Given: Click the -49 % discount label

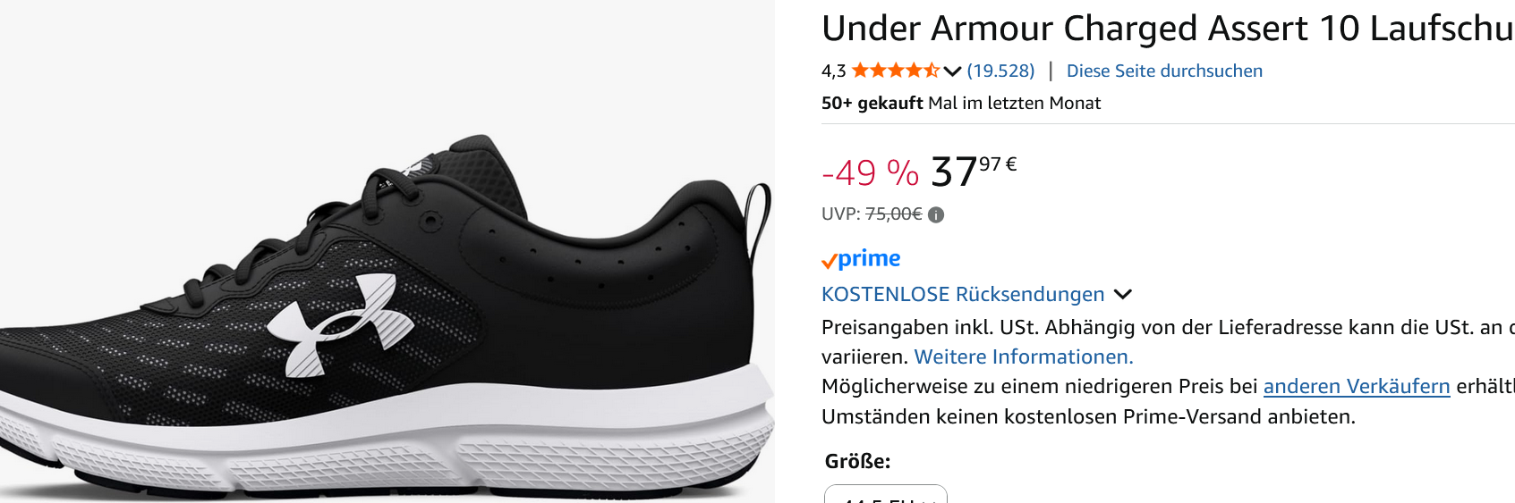Looking at the screenshot, I should [870, 172].
